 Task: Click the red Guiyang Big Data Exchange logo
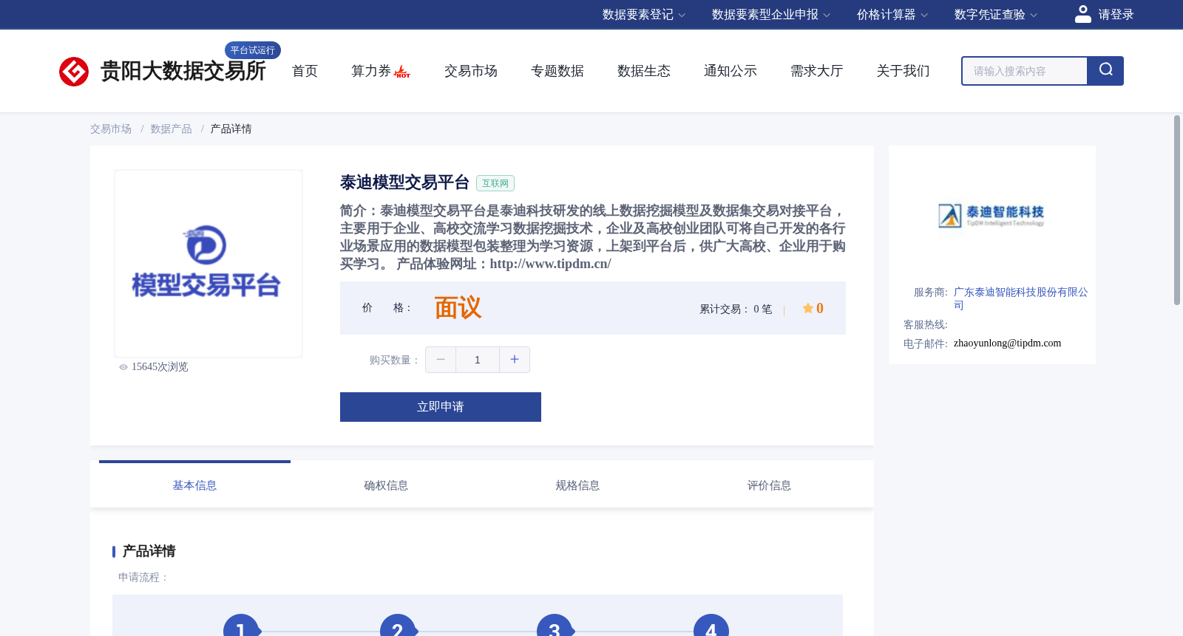click(74, 72)
